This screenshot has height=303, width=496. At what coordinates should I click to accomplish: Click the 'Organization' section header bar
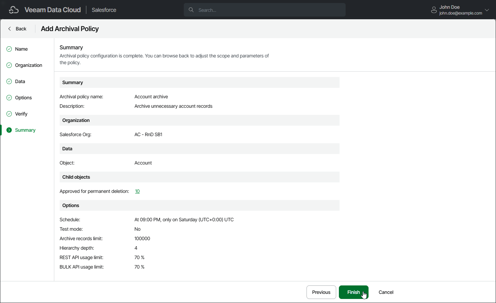click(x=200, y=120)
